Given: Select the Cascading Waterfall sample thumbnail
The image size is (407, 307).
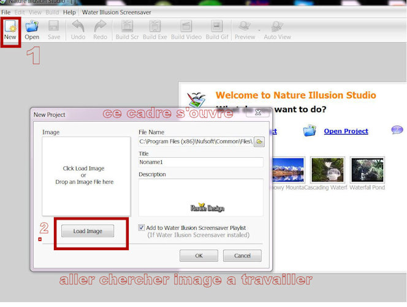Looking at the screenshot, I should (x=327, y=169).
